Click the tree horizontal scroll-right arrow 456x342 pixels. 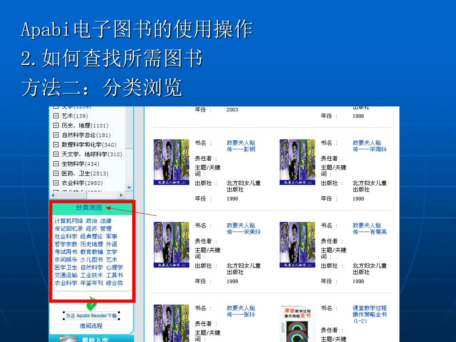(121, 195)
